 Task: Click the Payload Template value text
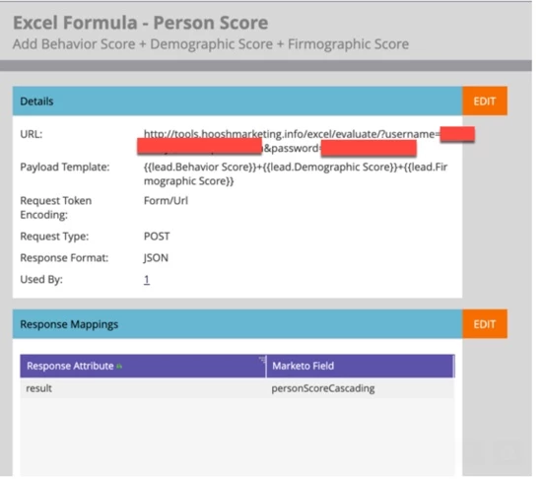[296, 173]
